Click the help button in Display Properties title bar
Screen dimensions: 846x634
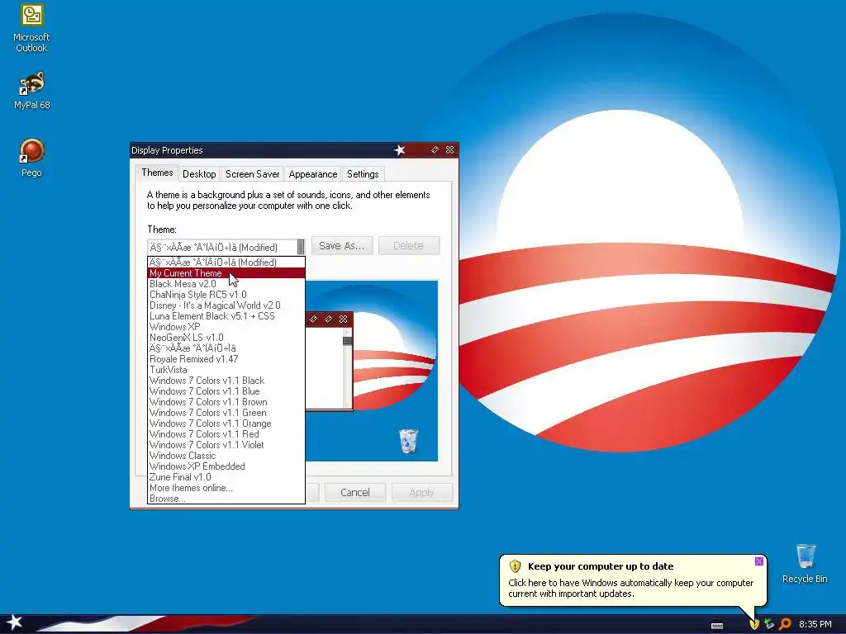(x=435, y=150)
